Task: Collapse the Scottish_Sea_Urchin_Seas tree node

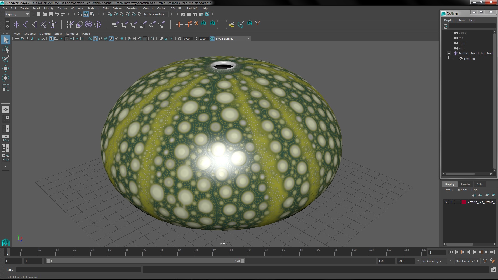Action: 449,53
